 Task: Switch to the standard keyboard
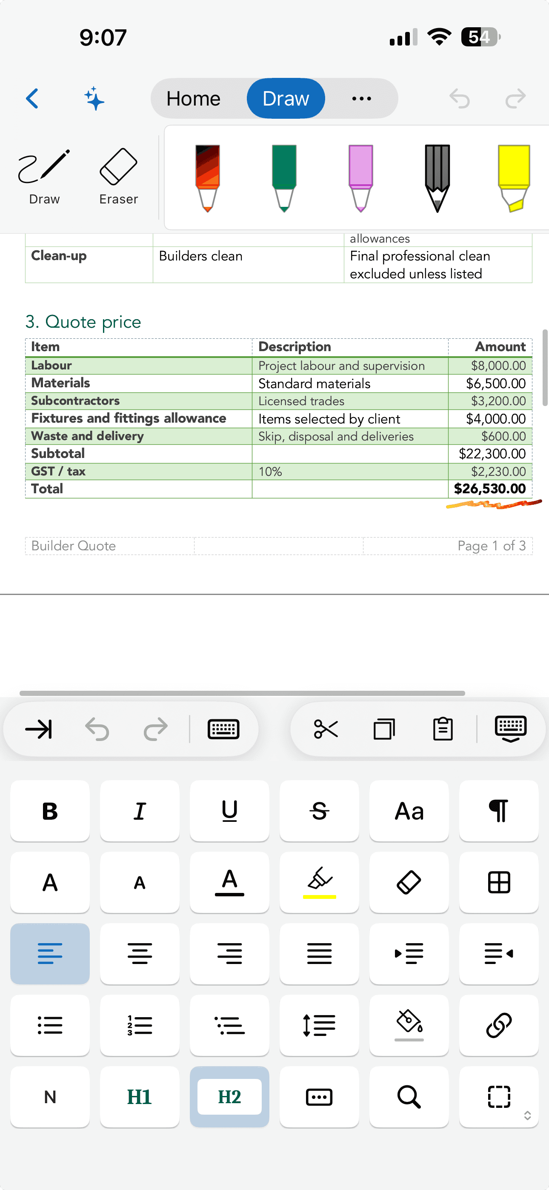click(x=223, y=729)
